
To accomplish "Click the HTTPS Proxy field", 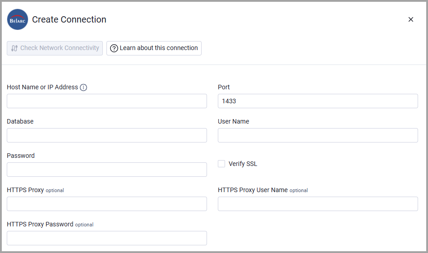I will click(107, 204).
